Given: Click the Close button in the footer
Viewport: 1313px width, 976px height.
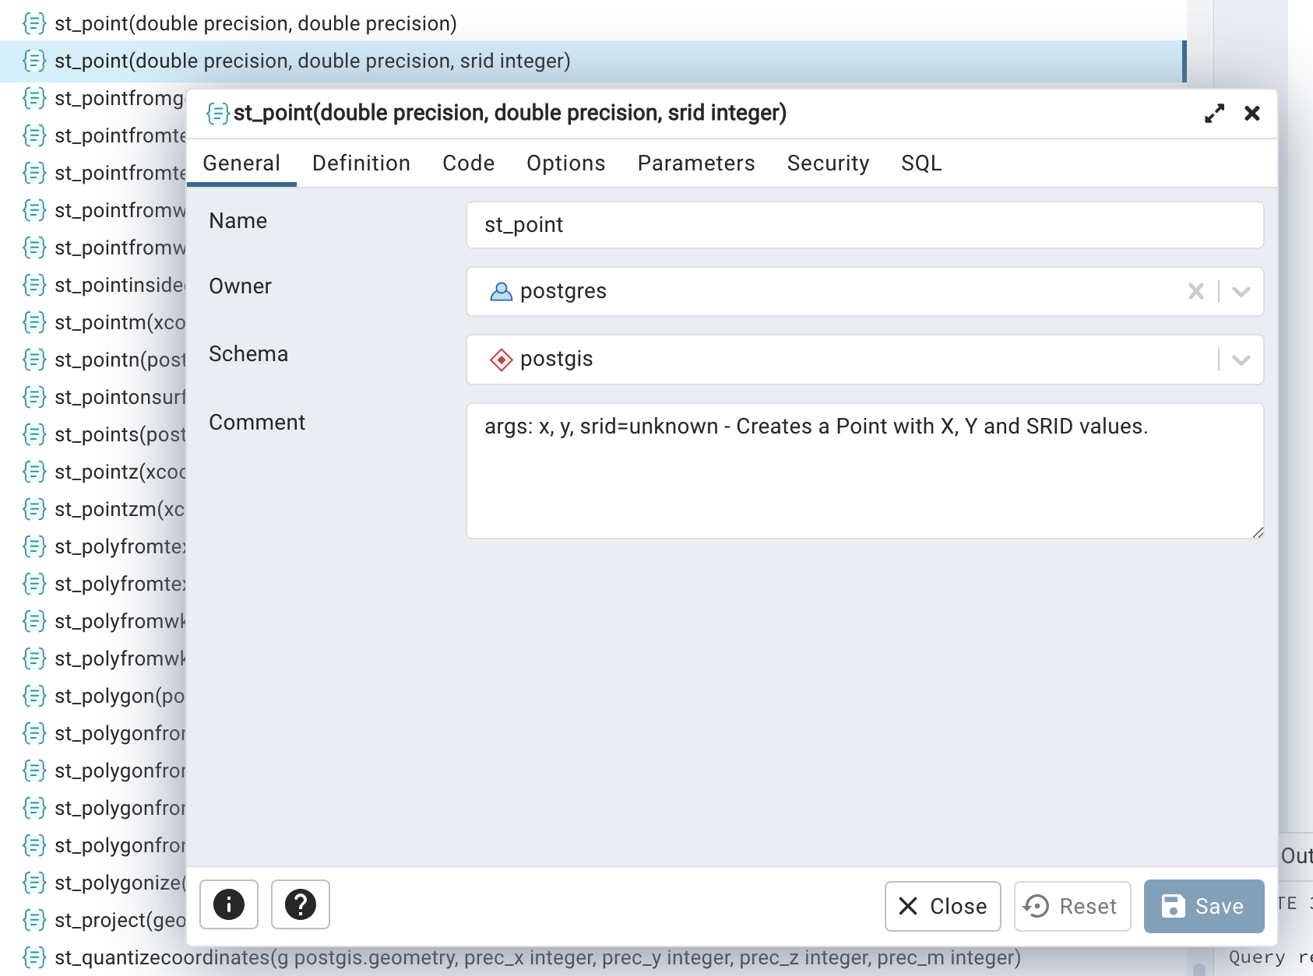Looking at the screenshot, I should 942,906.
